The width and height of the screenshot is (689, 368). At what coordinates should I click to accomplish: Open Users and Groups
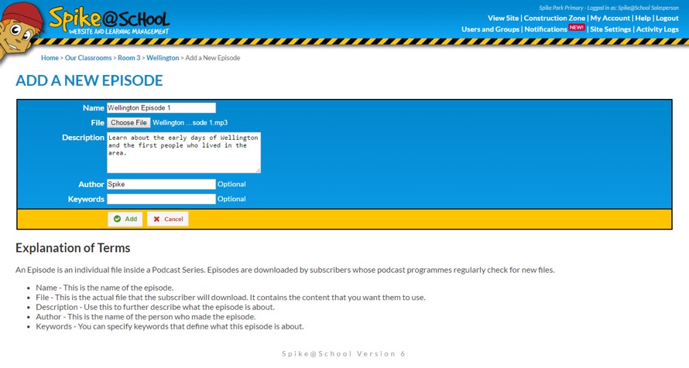[x=490, y=29]
